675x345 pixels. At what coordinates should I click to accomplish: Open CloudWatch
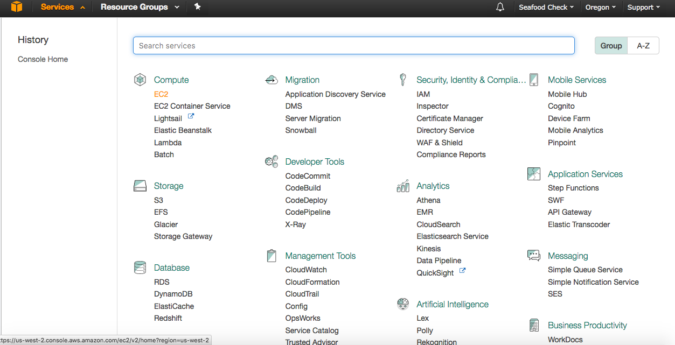click(x=306, y=270)
